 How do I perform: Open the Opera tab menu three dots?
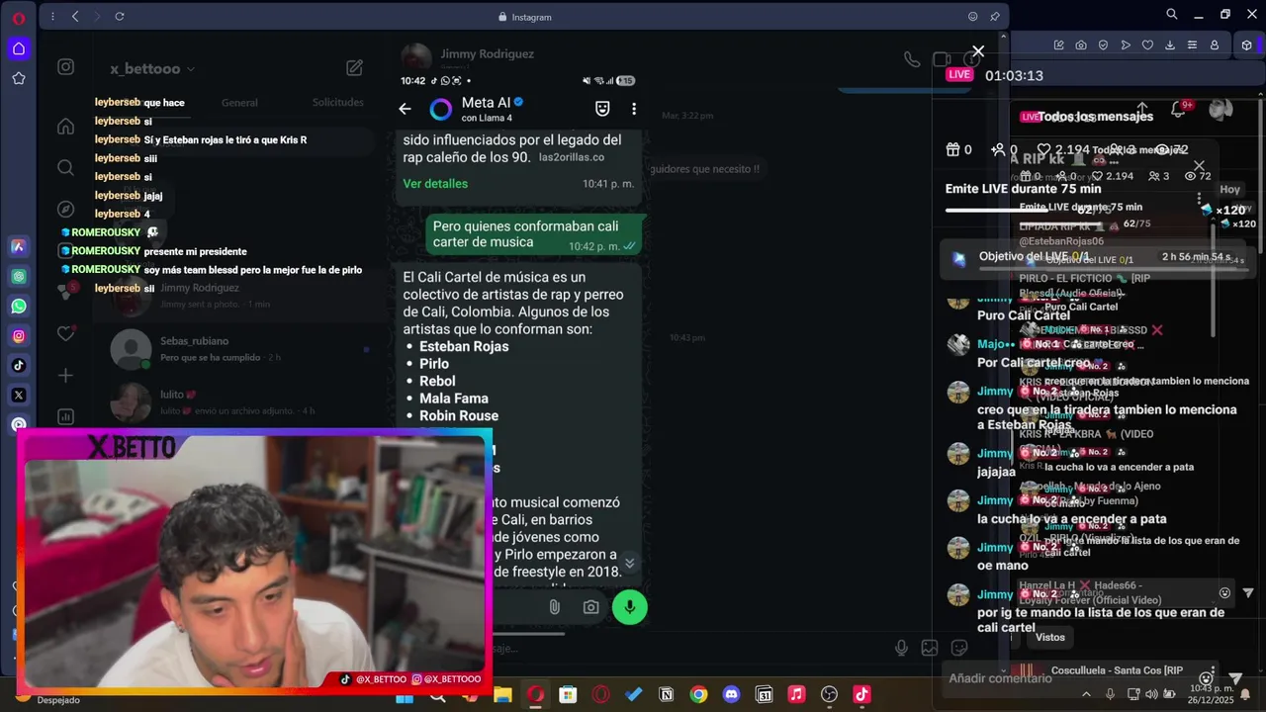(x=51, y=17)
